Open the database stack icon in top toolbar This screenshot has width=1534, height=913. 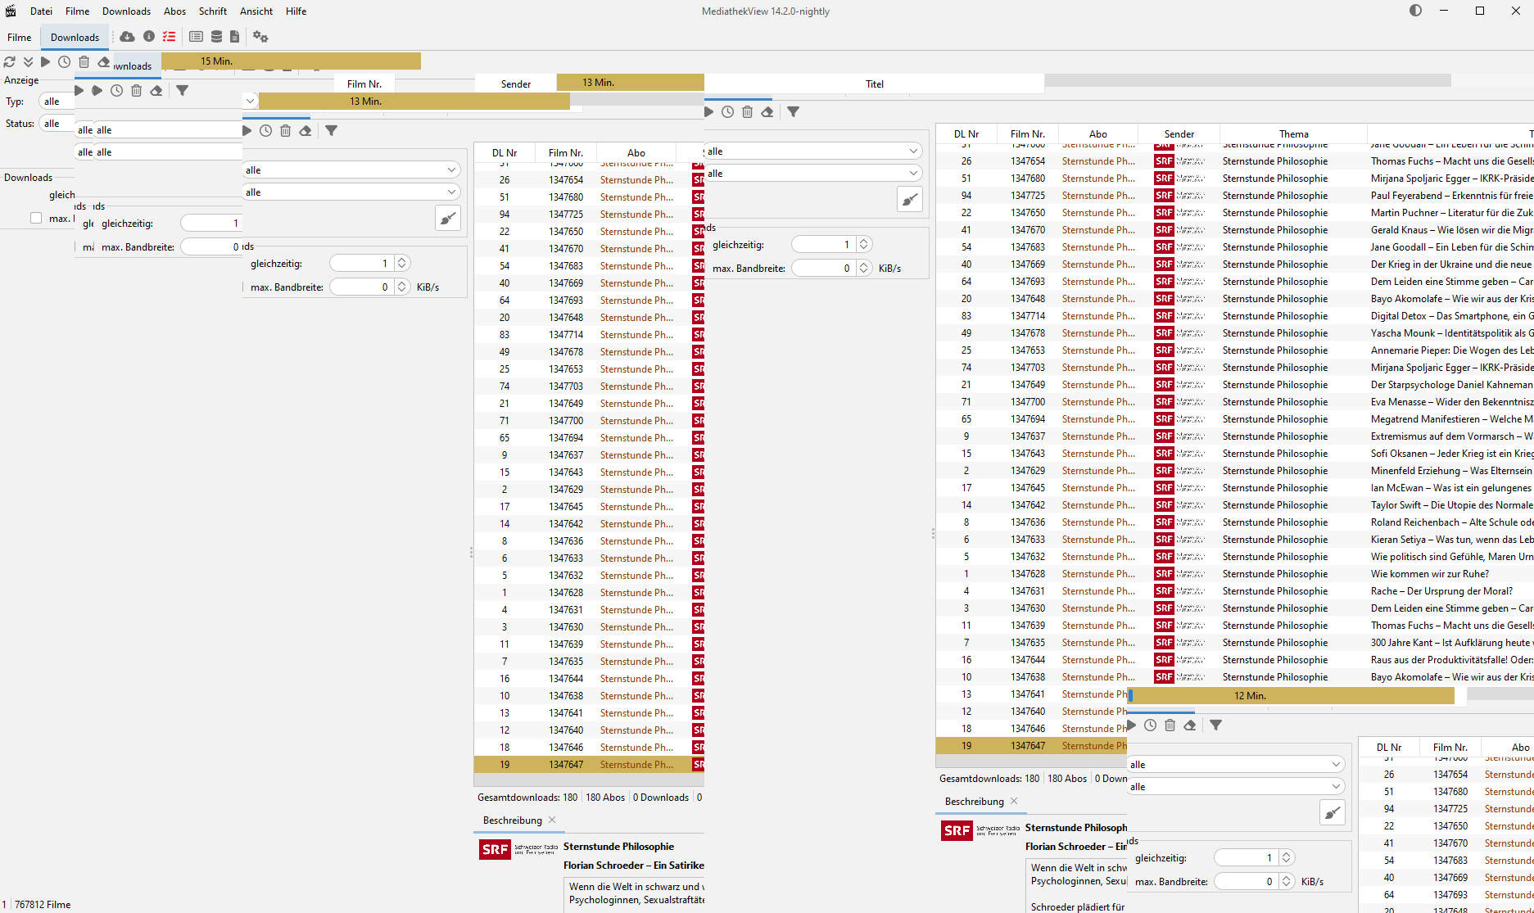point(216,36)
